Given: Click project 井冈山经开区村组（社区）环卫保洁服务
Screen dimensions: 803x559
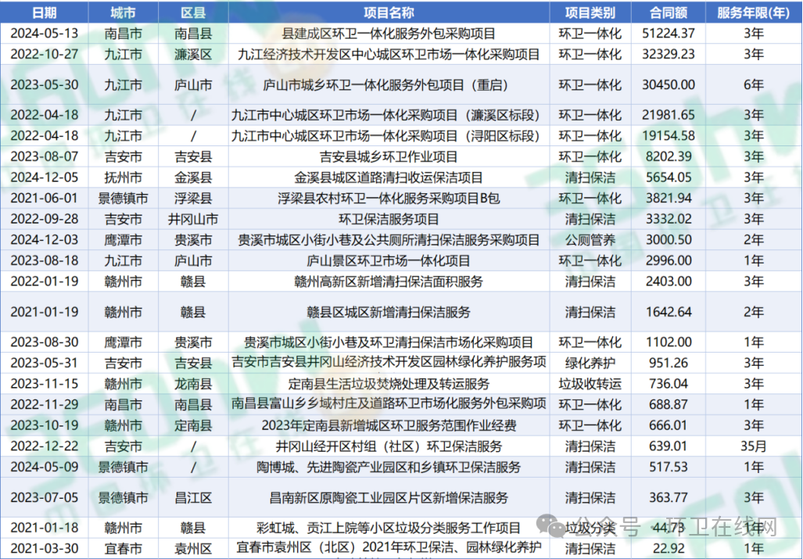Looking at the screenshot, I should [389, 446].
